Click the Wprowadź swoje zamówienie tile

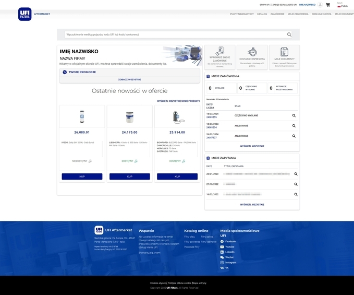220,57
